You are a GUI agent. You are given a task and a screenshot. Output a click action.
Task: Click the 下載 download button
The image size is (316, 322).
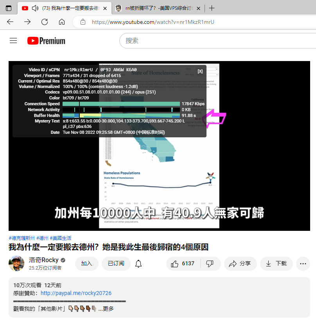(276, 263)
